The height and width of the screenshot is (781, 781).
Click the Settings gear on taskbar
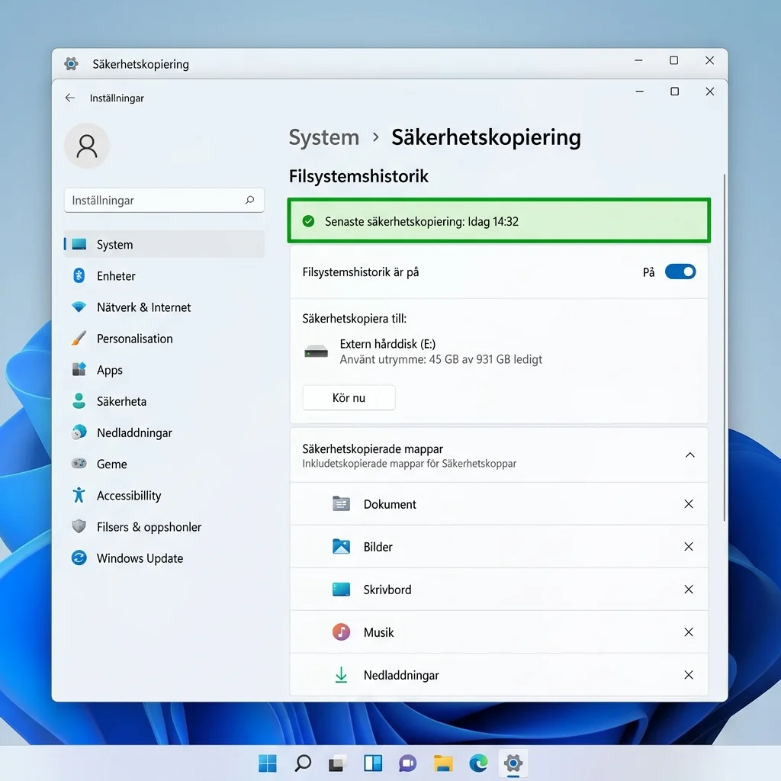click(513, 763)
